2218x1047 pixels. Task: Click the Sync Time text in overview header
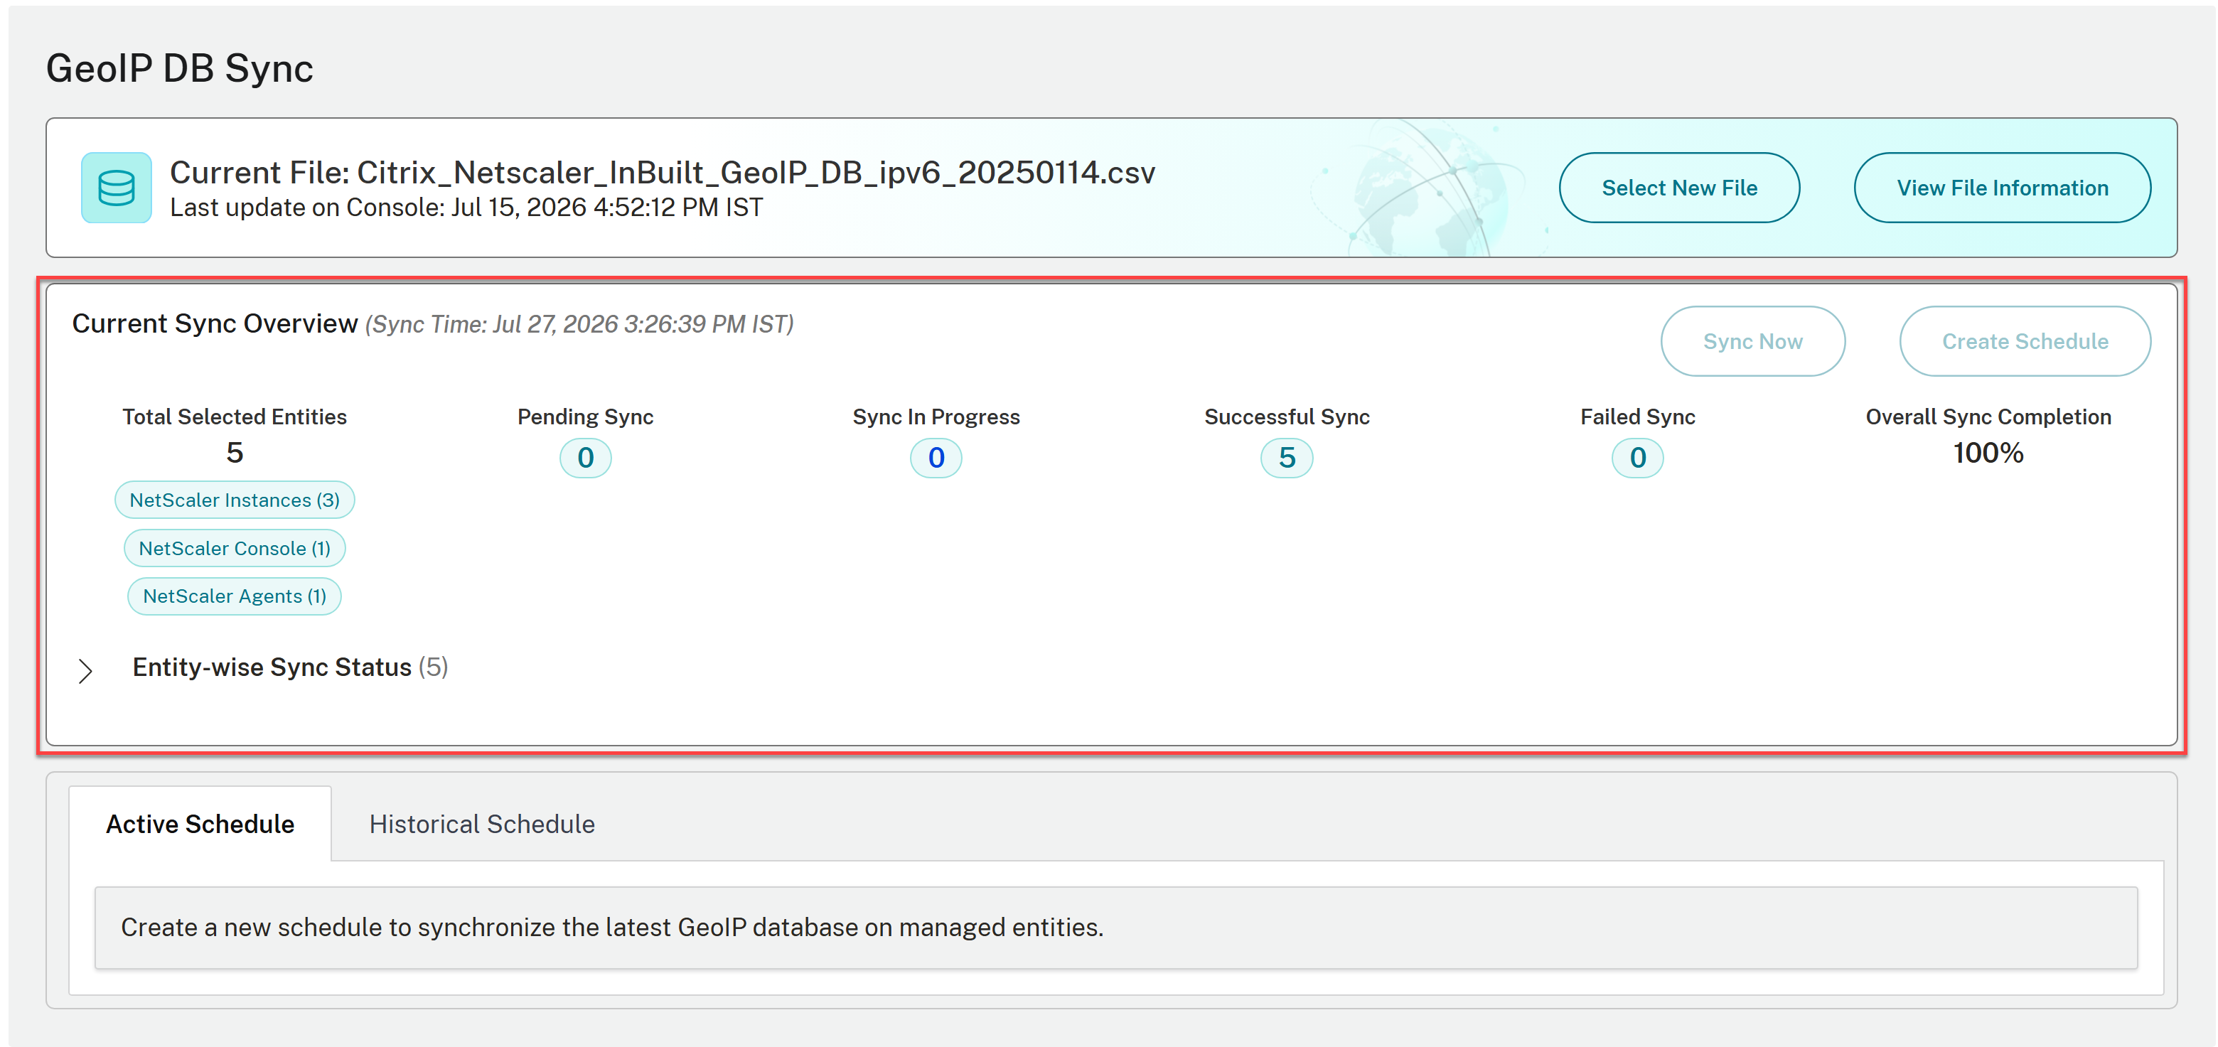click(579, 325)
